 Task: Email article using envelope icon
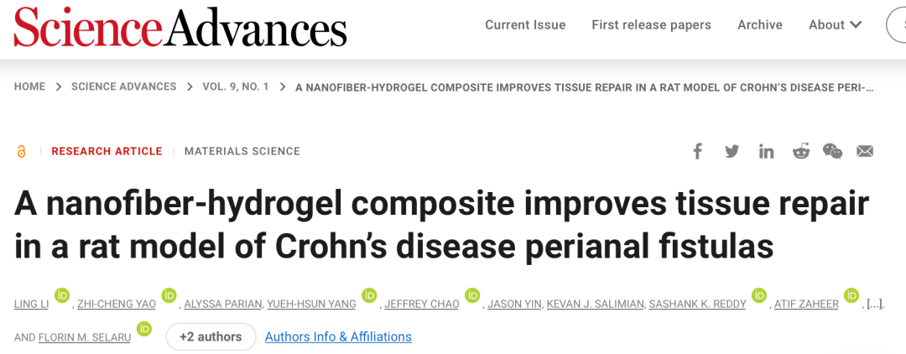coord(865,151)
